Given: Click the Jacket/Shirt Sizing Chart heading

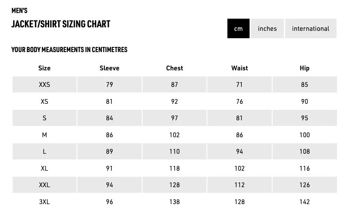Looking at the screenshot, I should click(61, 24).
